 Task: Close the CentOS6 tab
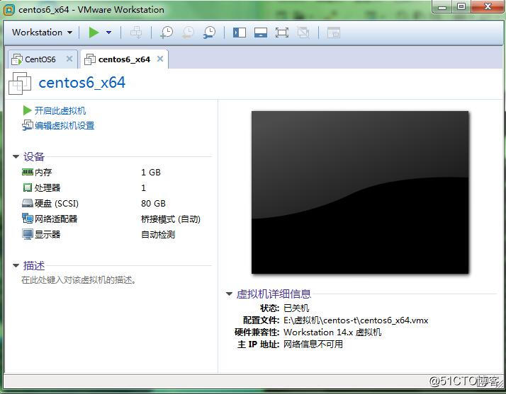click(69, 59)
